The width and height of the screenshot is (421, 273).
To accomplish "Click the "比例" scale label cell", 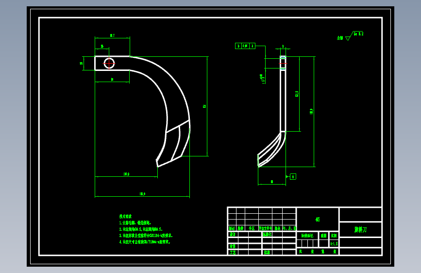I will tap(334, 236).
